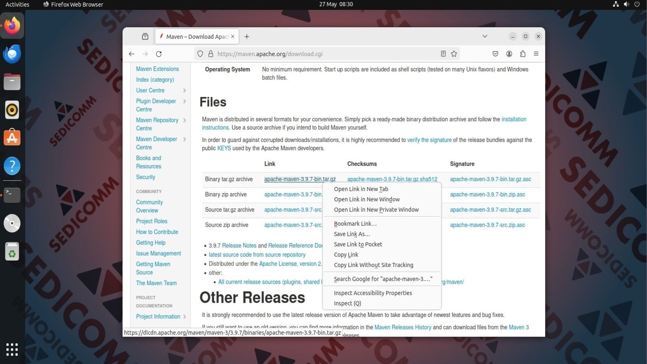Toggle reader view icon in address bar
647x364 pixels.
point(443,54)
